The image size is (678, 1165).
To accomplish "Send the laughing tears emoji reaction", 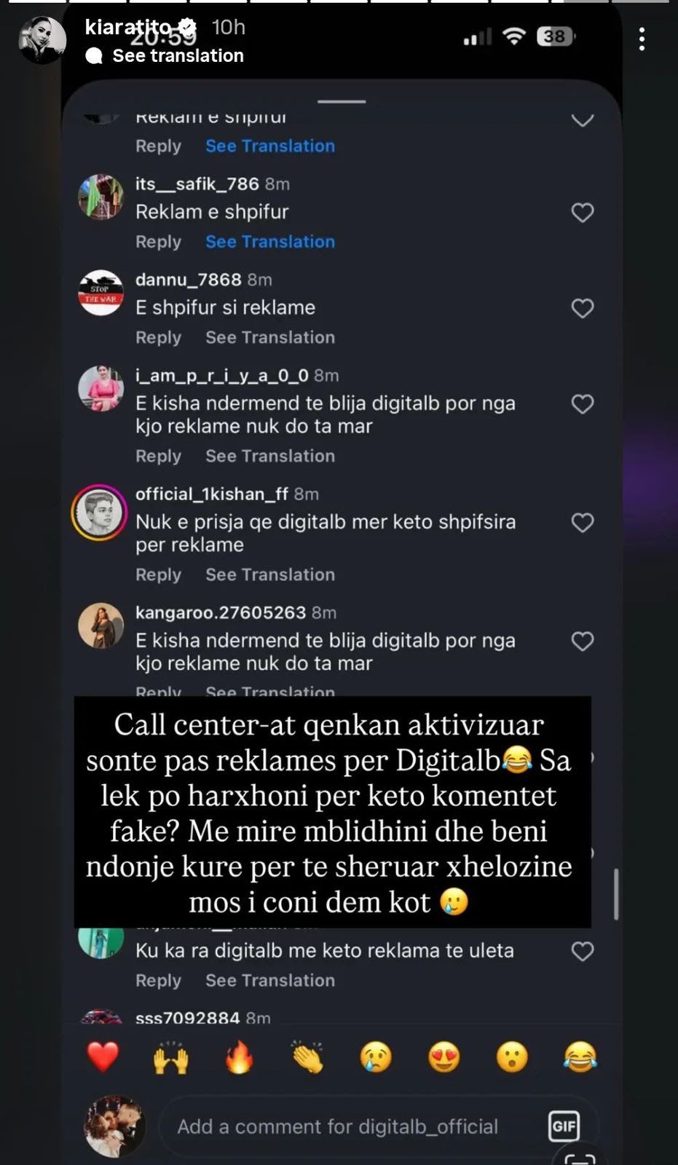I will [580, 1057].
